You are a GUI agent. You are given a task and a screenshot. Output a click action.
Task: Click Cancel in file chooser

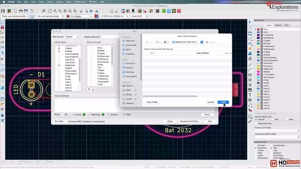click(211, 102)
